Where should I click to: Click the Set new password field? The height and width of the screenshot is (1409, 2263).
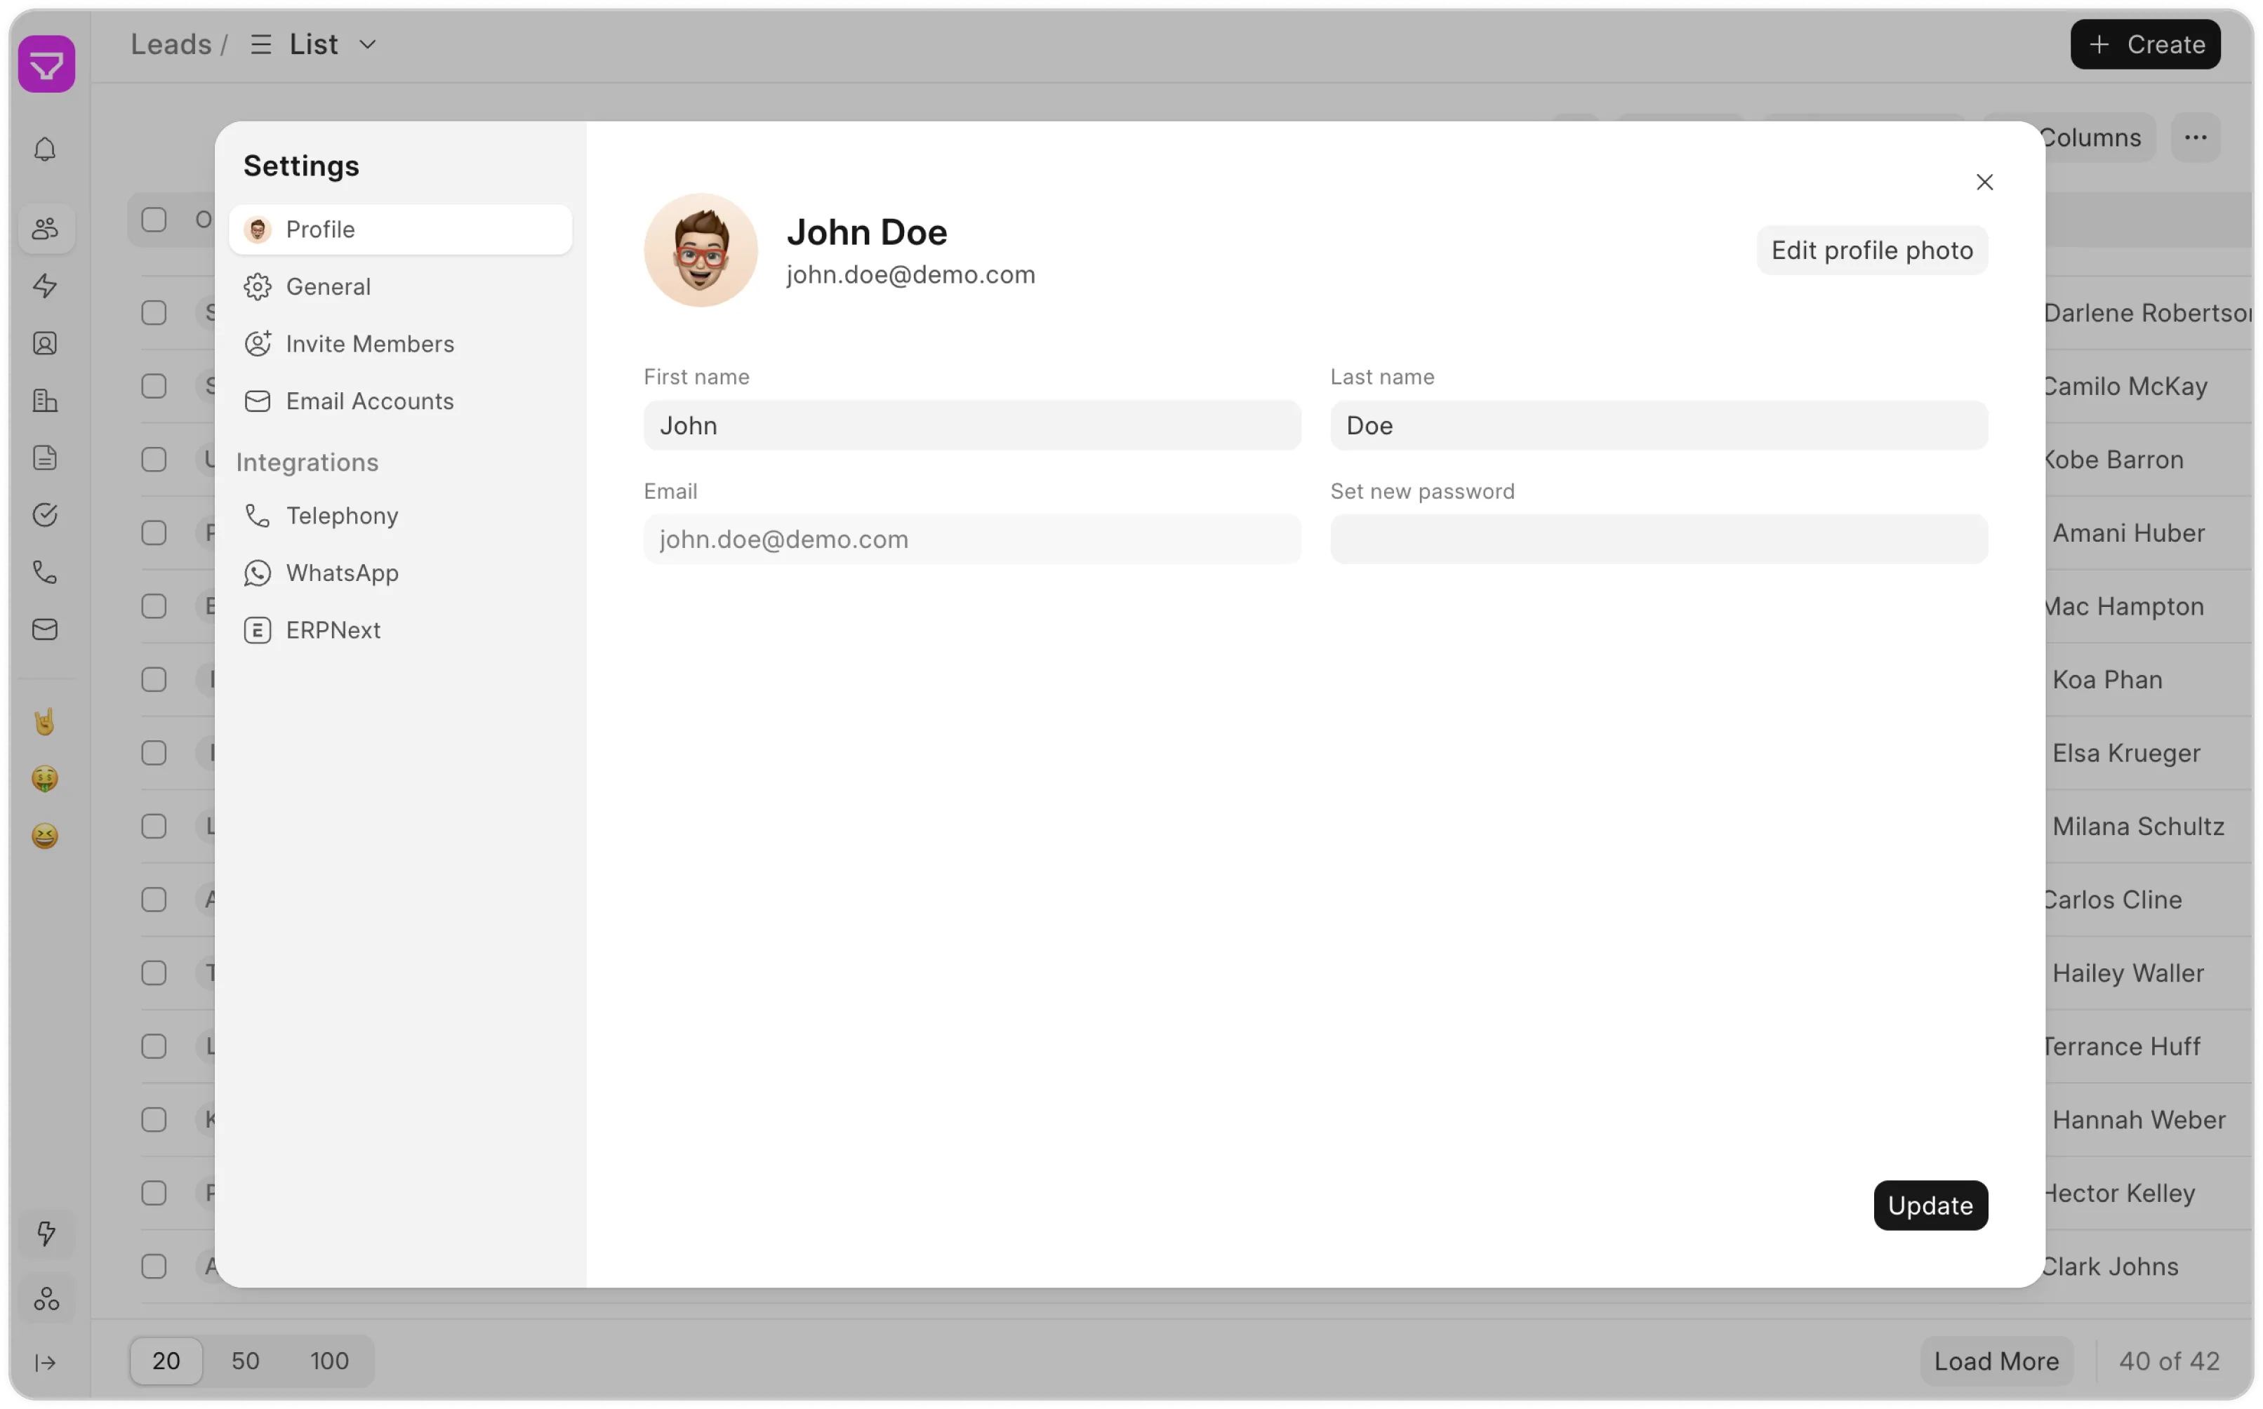pos(1658,540)
